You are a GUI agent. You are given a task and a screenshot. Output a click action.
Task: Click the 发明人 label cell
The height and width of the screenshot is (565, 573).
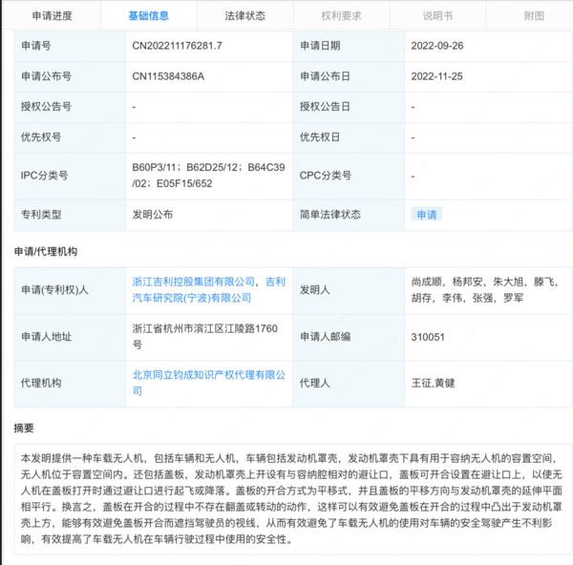[x=349, y=291]
